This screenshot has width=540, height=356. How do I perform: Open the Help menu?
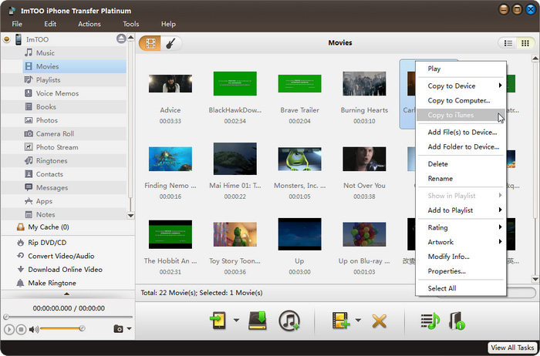coord(168,24)
